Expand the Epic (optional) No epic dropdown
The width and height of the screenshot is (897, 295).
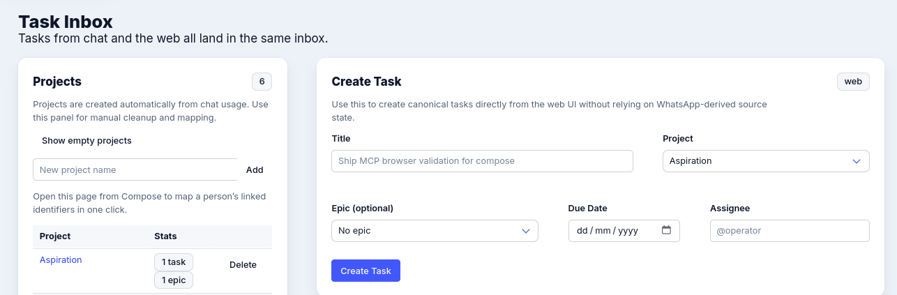(x=434, y=231)
